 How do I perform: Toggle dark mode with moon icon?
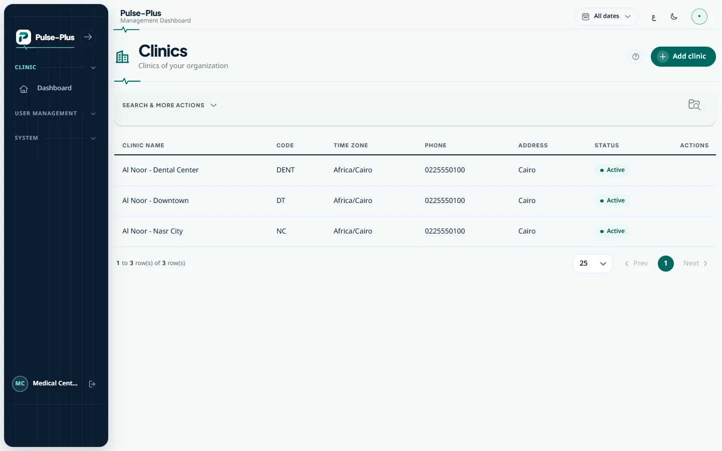point(674,17)
